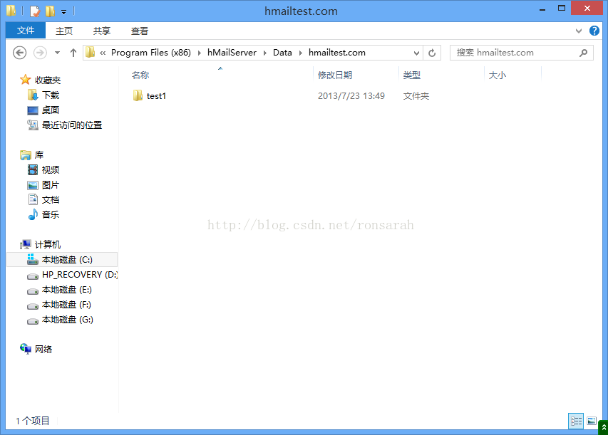Switch to the 查看 ribbon tab

tap(140, 31)
